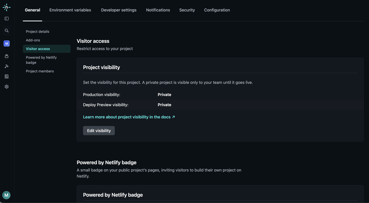Click the Project visibility card heading
369x203 pixels.
(x=101, y=67)
